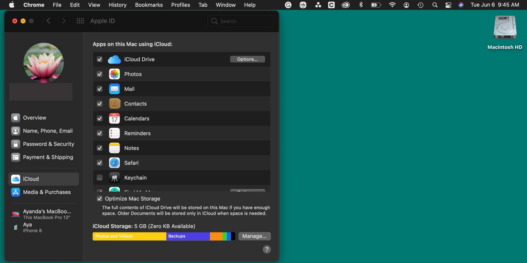Click the preferences Search field

click(241, 21)
